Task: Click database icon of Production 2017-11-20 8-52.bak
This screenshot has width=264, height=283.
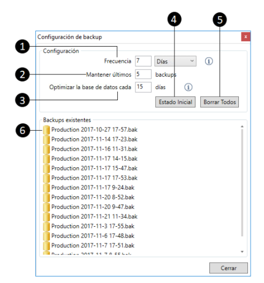Action: pyautogui.click(x=47, y=197)
